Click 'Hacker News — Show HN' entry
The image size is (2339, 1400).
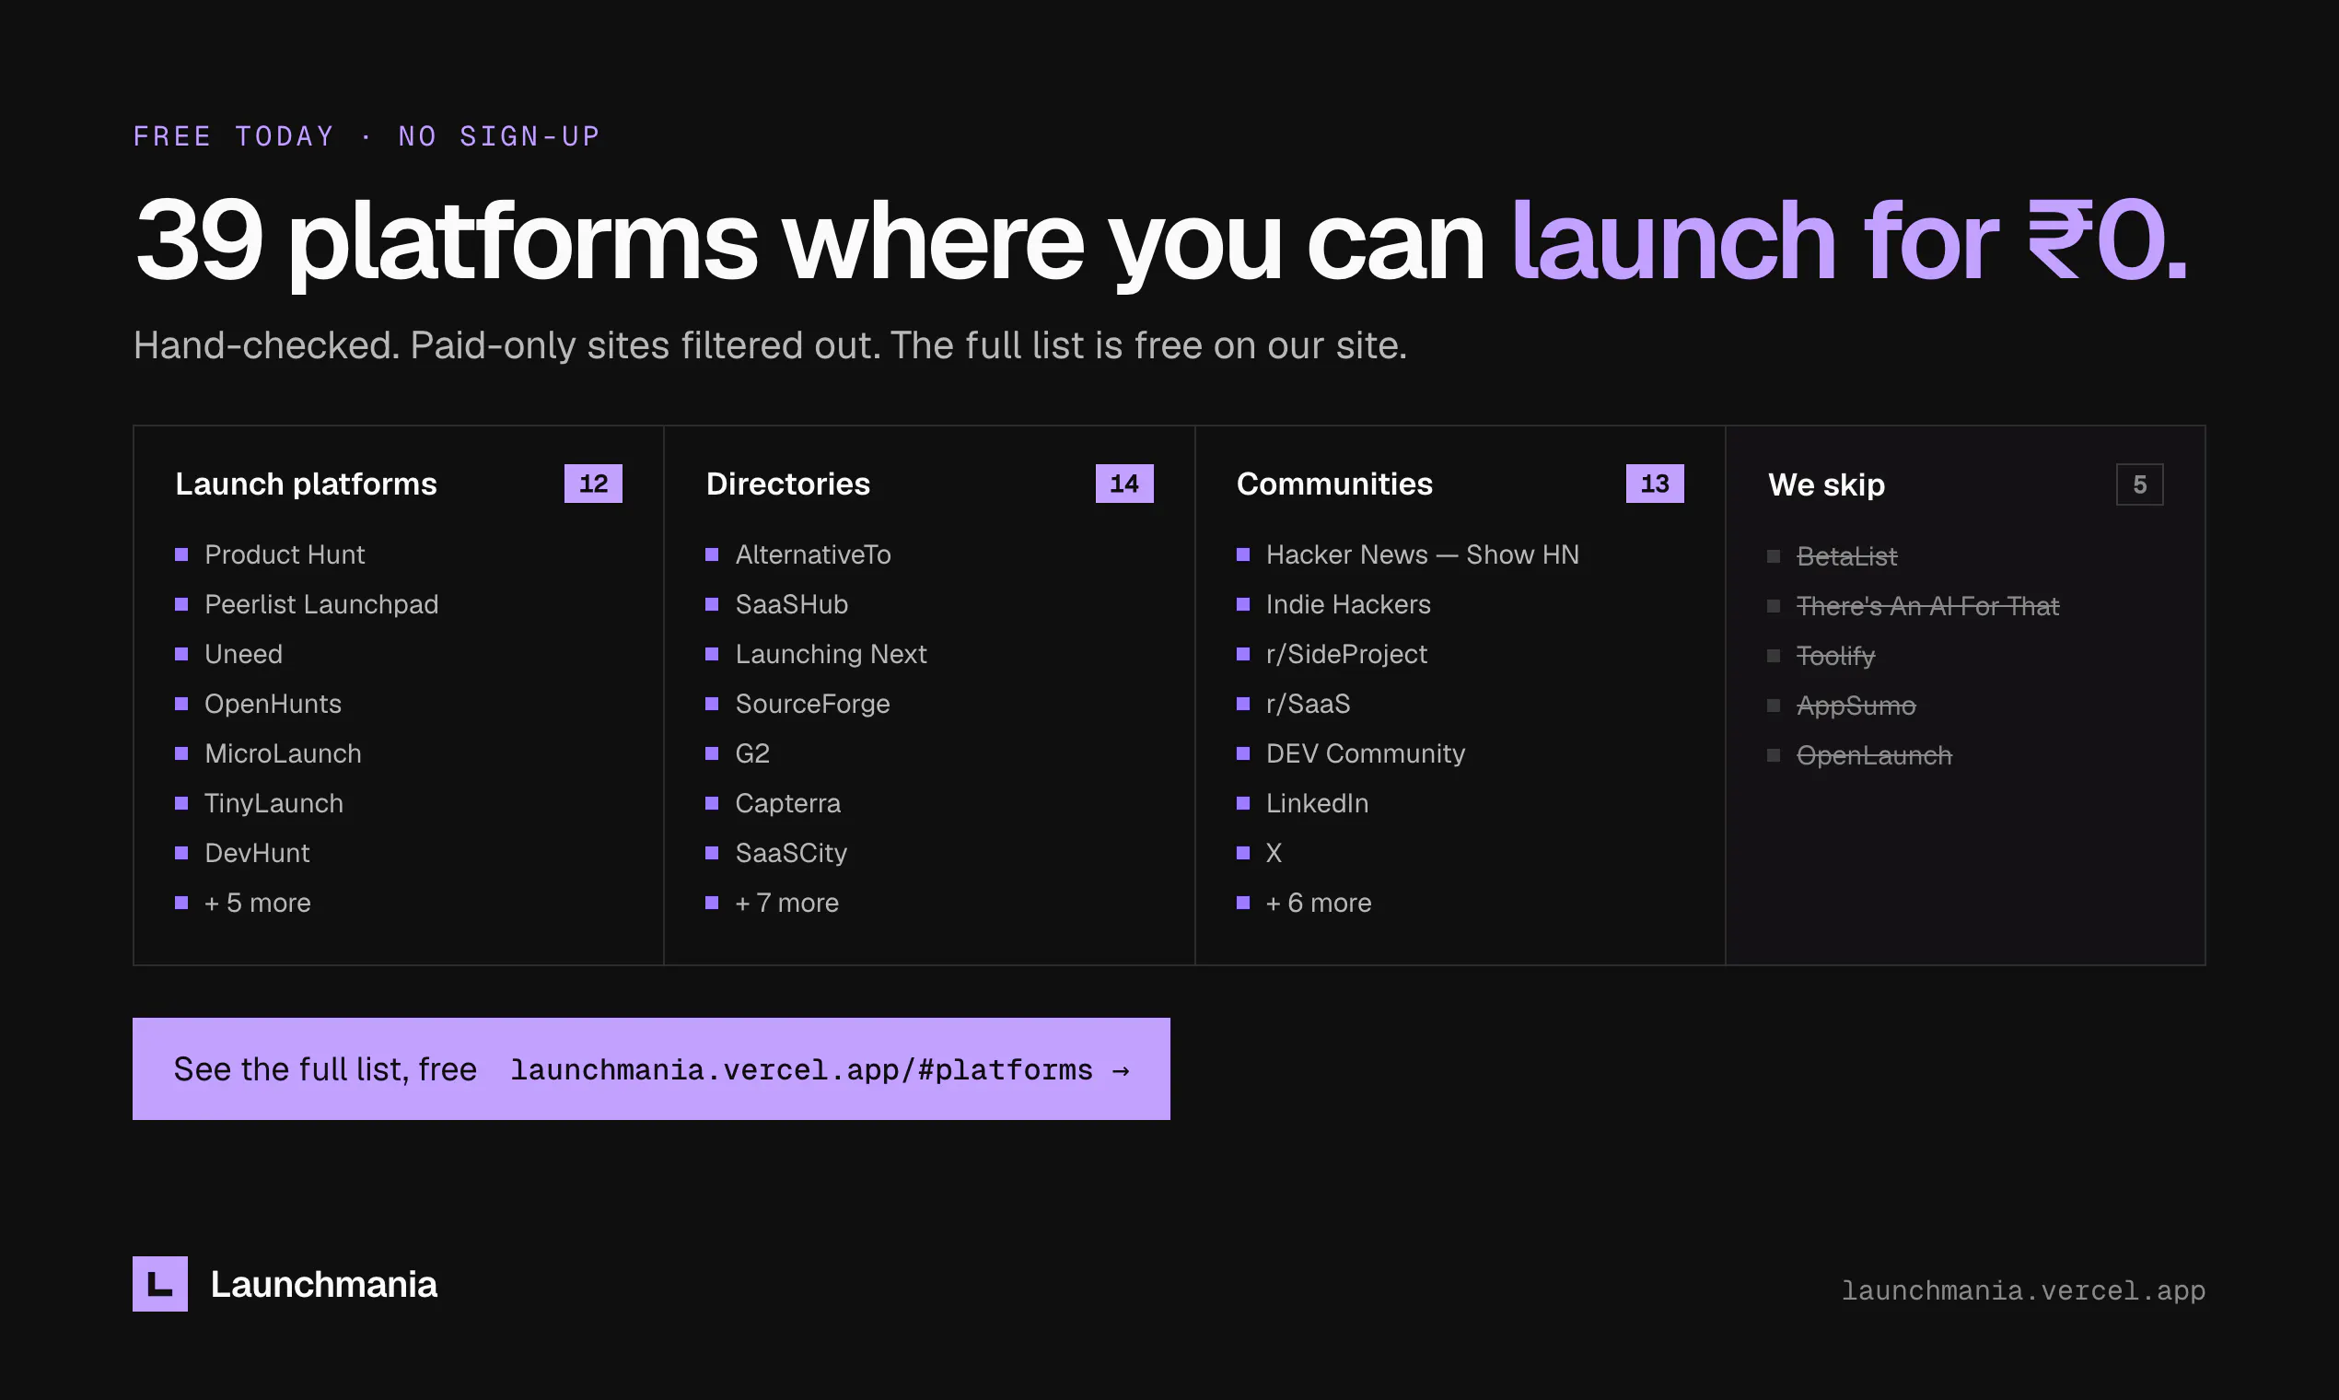click(1421, 554)
